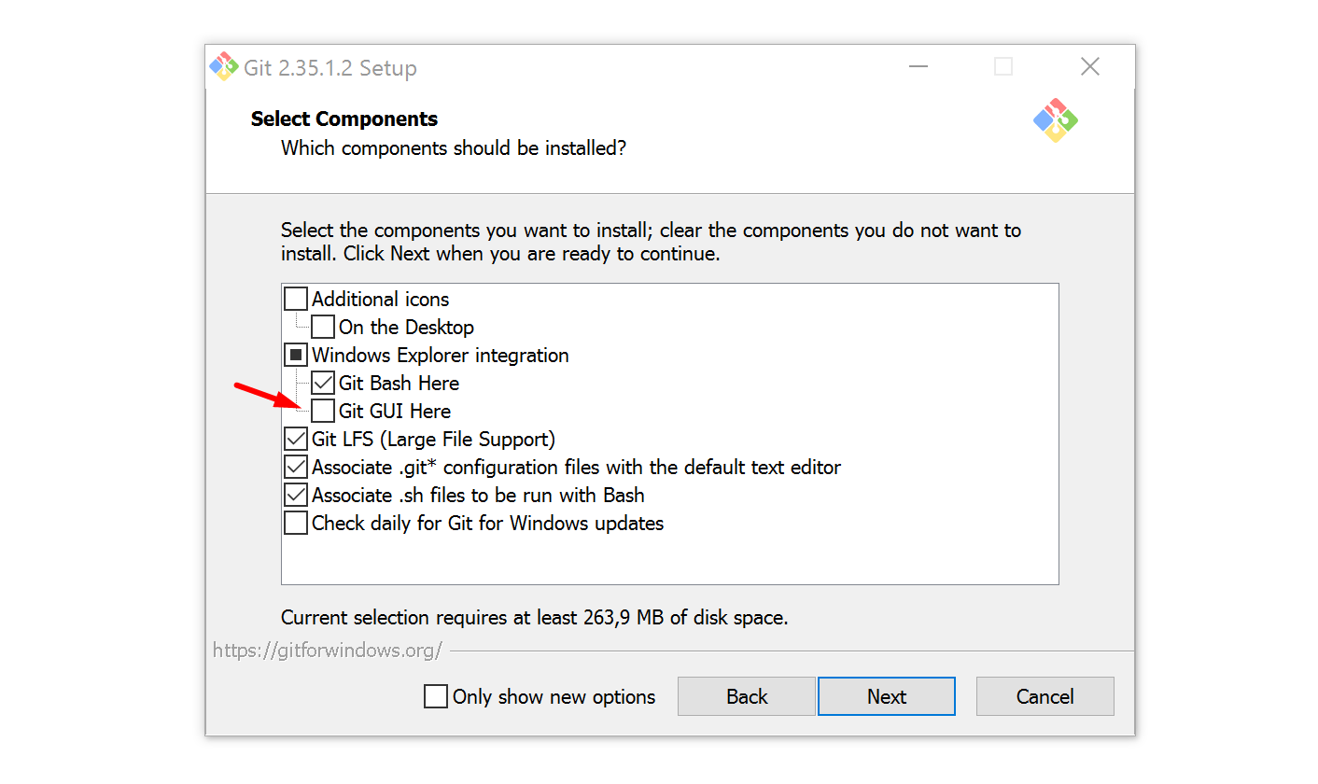This screenshot has width=1318, height=784.
Task: Tick the Only show new options checkbox
Action: [x=436, y=697]
